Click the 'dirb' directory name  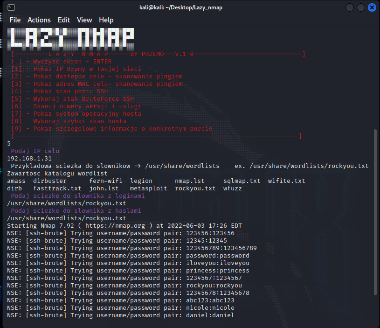click(x=14, y=188)
